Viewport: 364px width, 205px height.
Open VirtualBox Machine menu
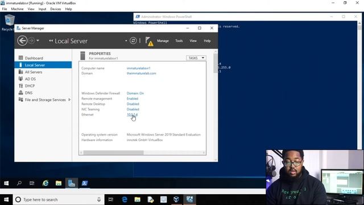click(17, 9)
